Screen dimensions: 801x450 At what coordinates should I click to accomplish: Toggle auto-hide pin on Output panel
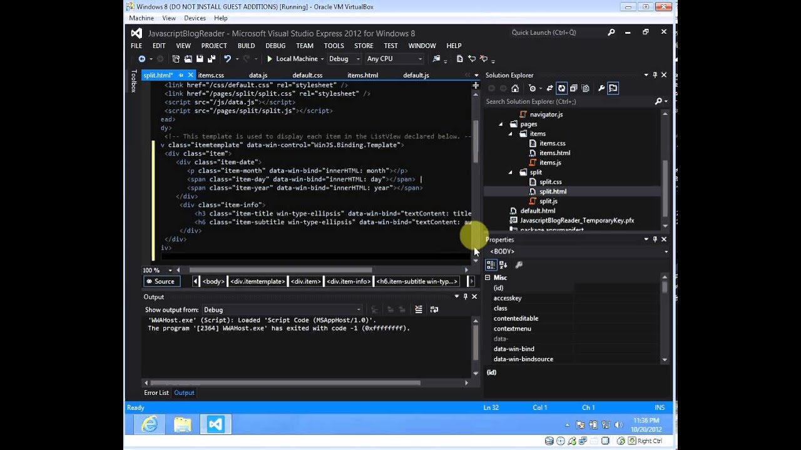pyautogui.click(x=466, y=297)
